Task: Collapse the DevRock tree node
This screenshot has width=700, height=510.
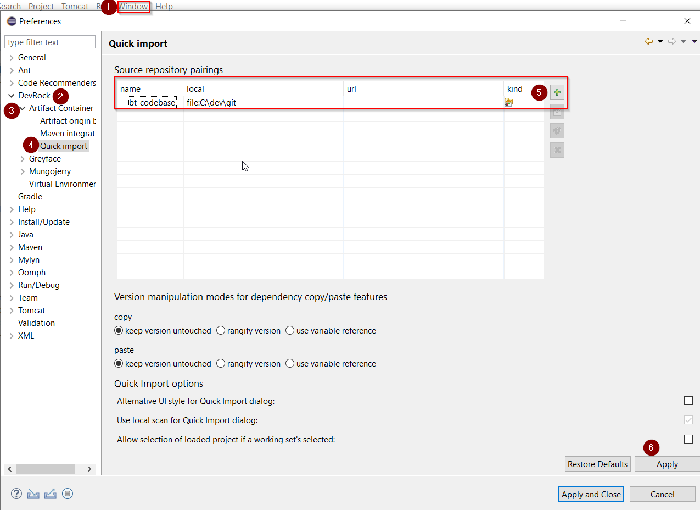Action: tap(12, 96)
